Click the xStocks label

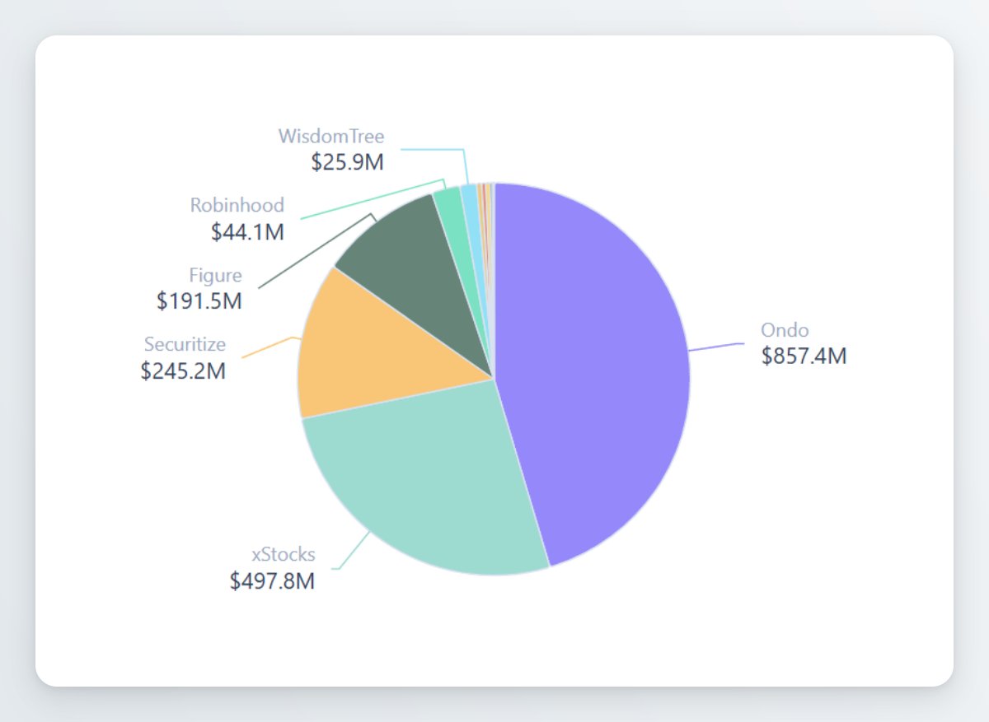(x=284, y=554)
